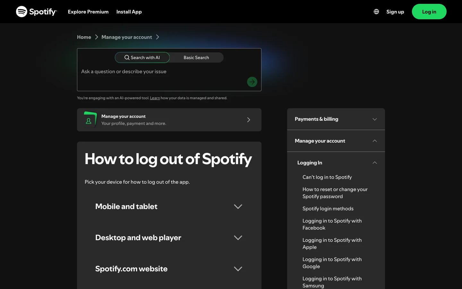Click Sign up

click(x=395, y=12)
